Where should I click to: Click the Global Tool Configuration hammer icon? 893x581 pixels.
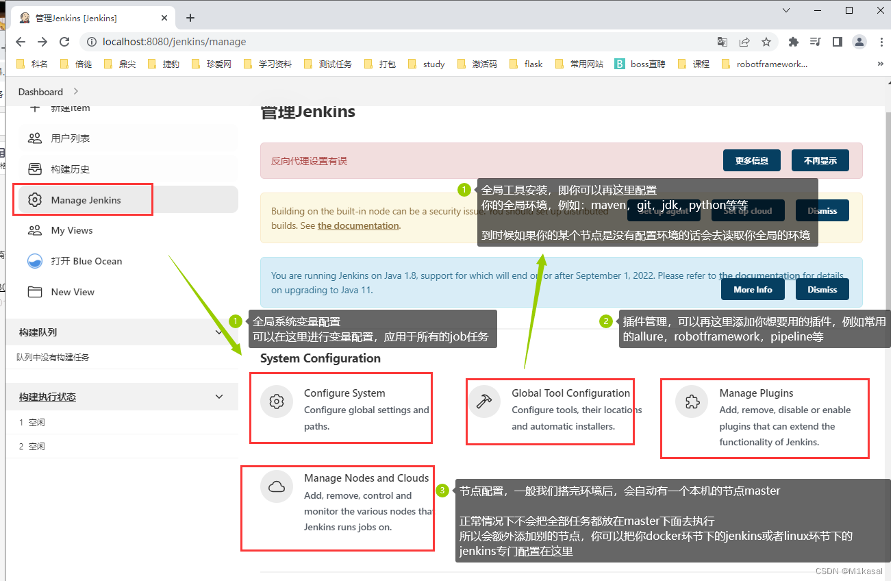(x=484, y=401)
